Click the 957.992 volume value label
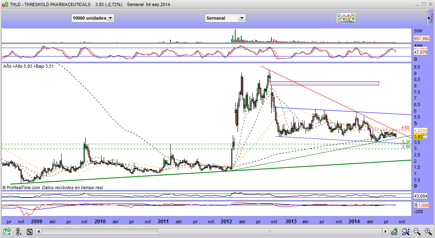The height and width of the screenshot is (238, 435). (x=422, y=39)
